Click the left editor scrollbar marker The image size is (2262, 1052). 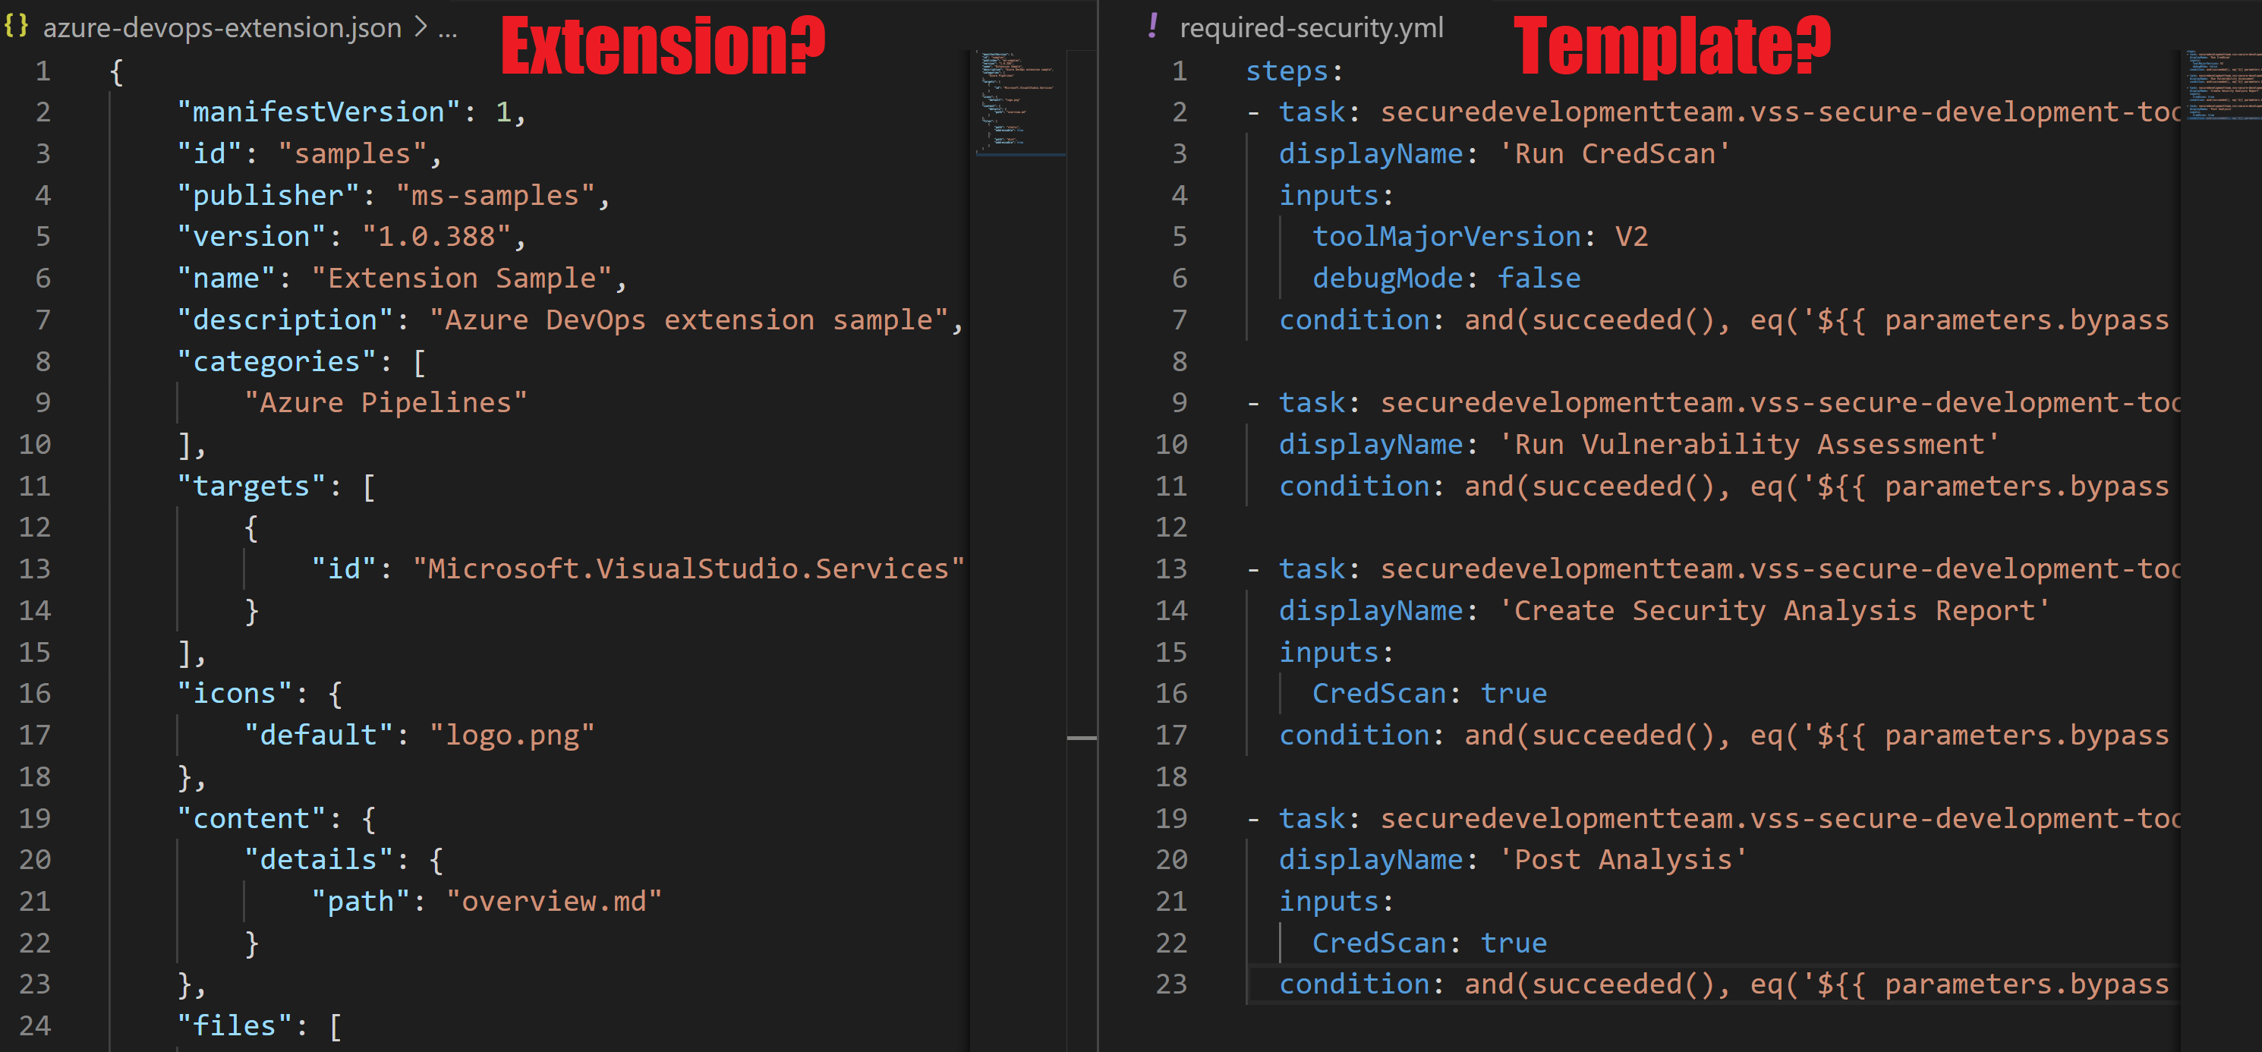click(x=1081, y=738)
